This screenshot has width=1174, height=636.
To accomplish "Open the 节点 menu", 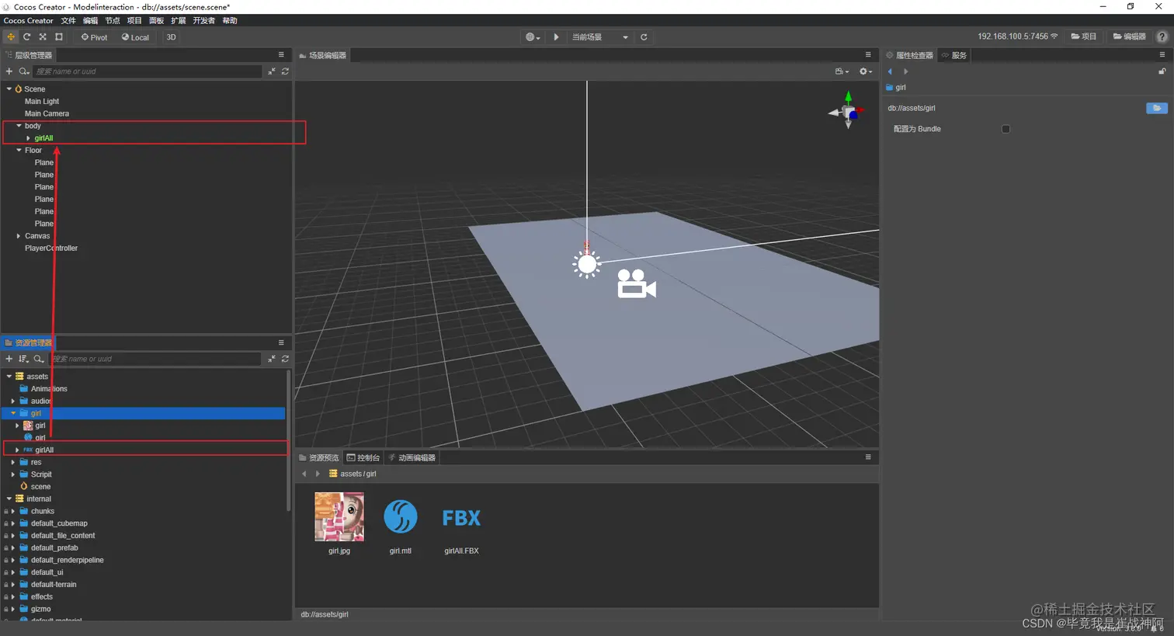I will 113,20.
